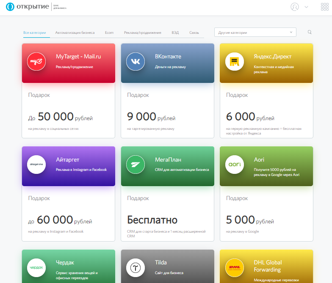332x283 pixels.
Task: Open the Реклама/продвижение tab
Action: pyautogui.click(x=142, y=33)
